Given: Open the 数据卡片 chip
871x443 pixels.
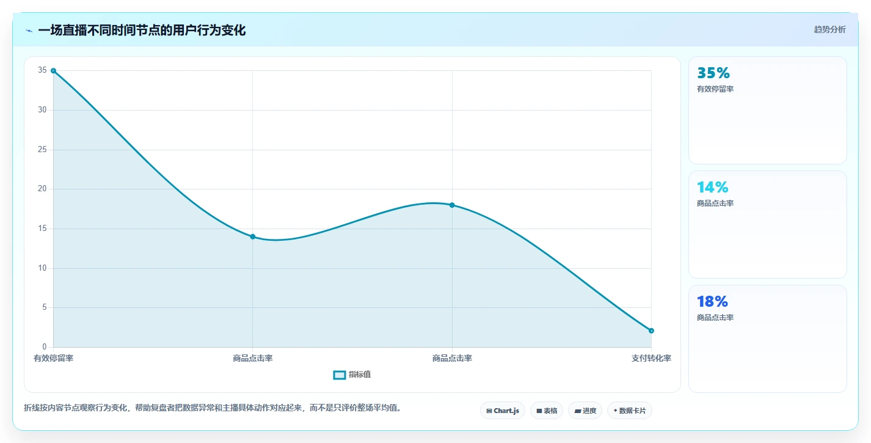Looking at the screenshot, I should click(x=630, y=411).
